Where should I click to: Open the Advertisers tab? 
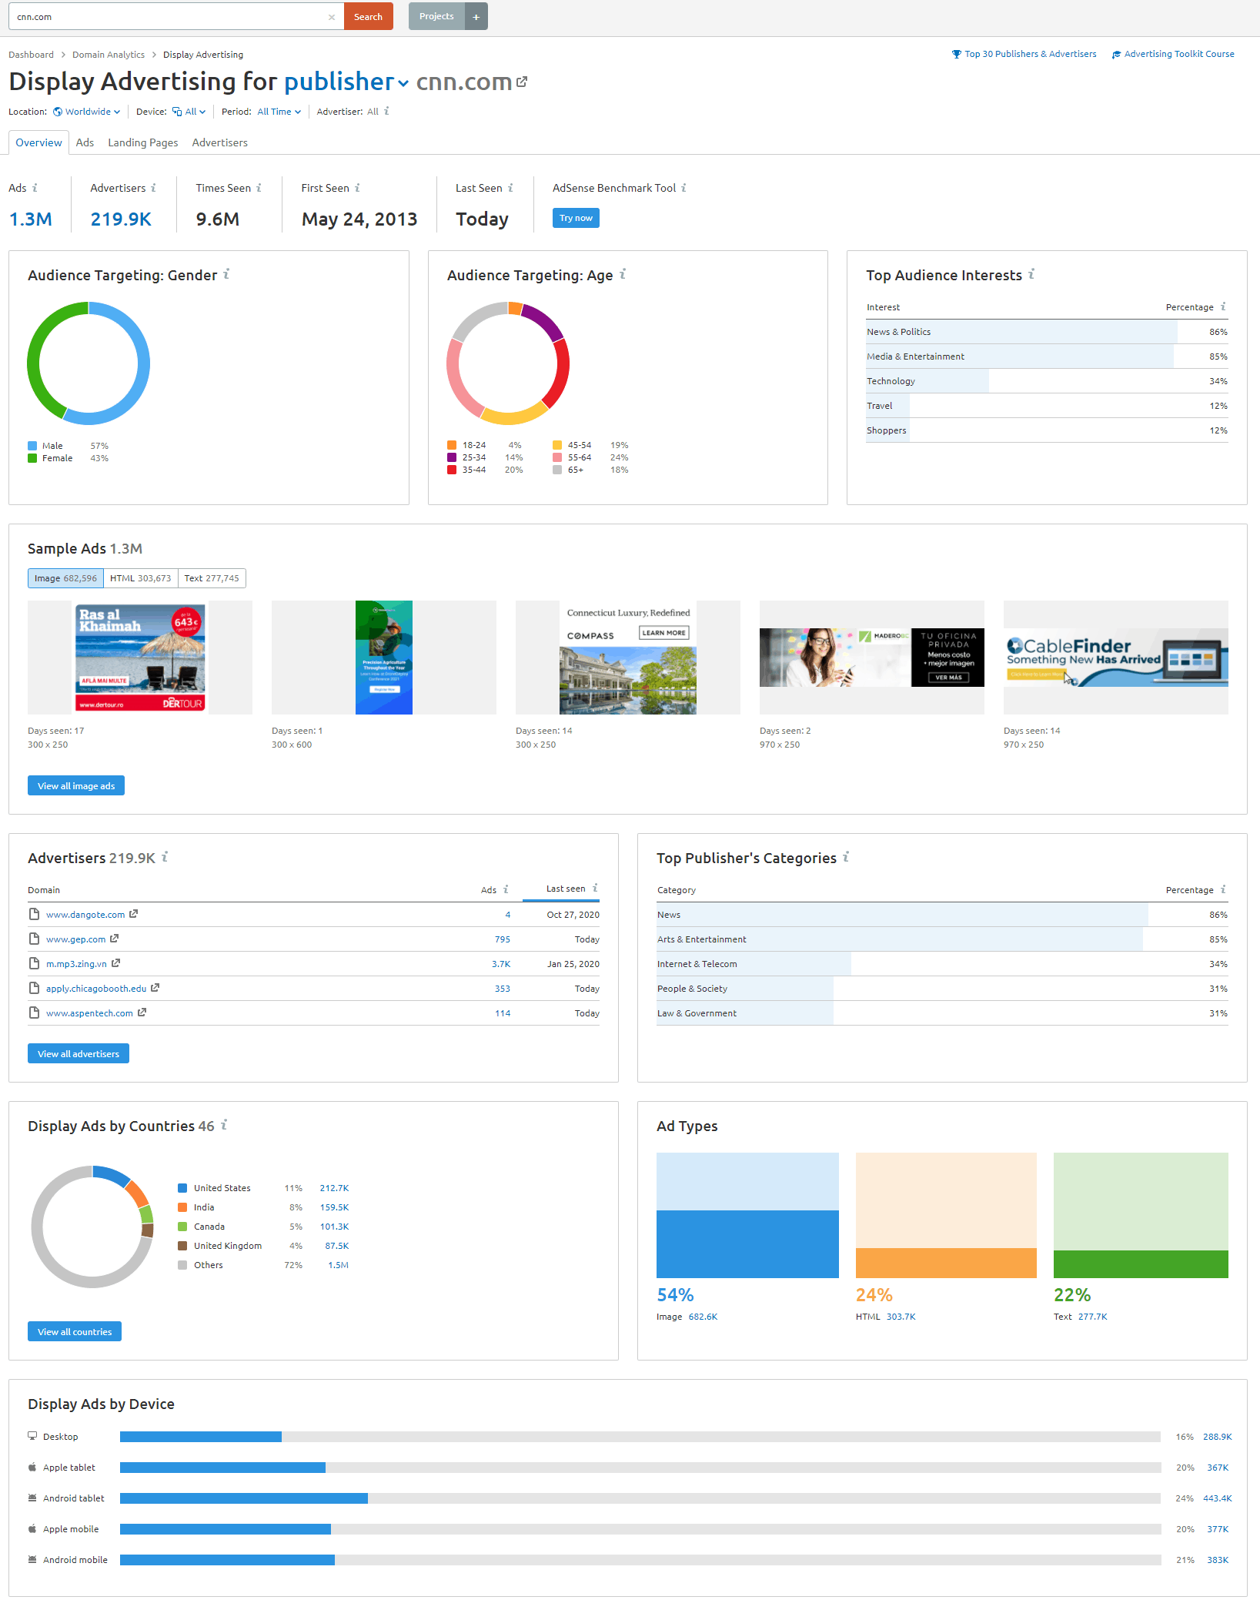click(219, 142)
